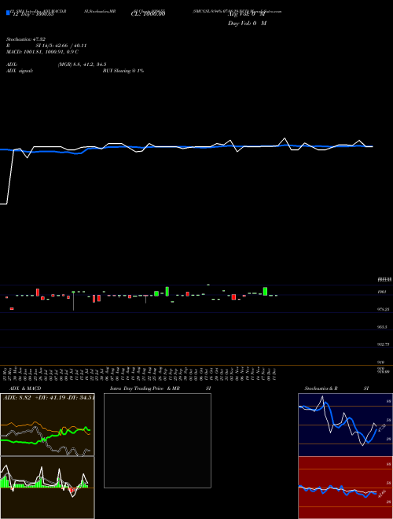393x519 pixels.
Task: Click the '(MGR) 8.8, 41.2, 34.5' ADX values
Action: coord(82,64)
